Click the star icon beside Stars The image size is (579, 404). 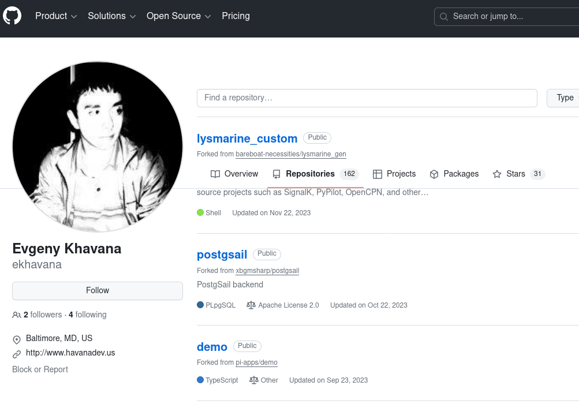(496, 174)
